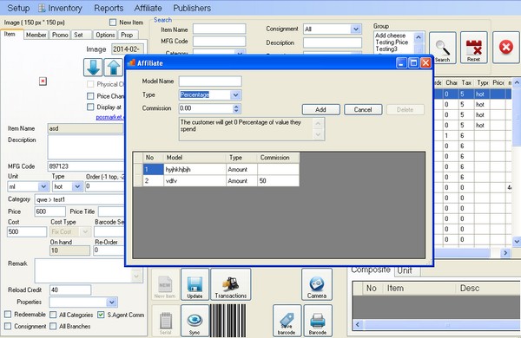Open Transactions forklift button
The image size is (521, 338).
click(x=231, y=284)
